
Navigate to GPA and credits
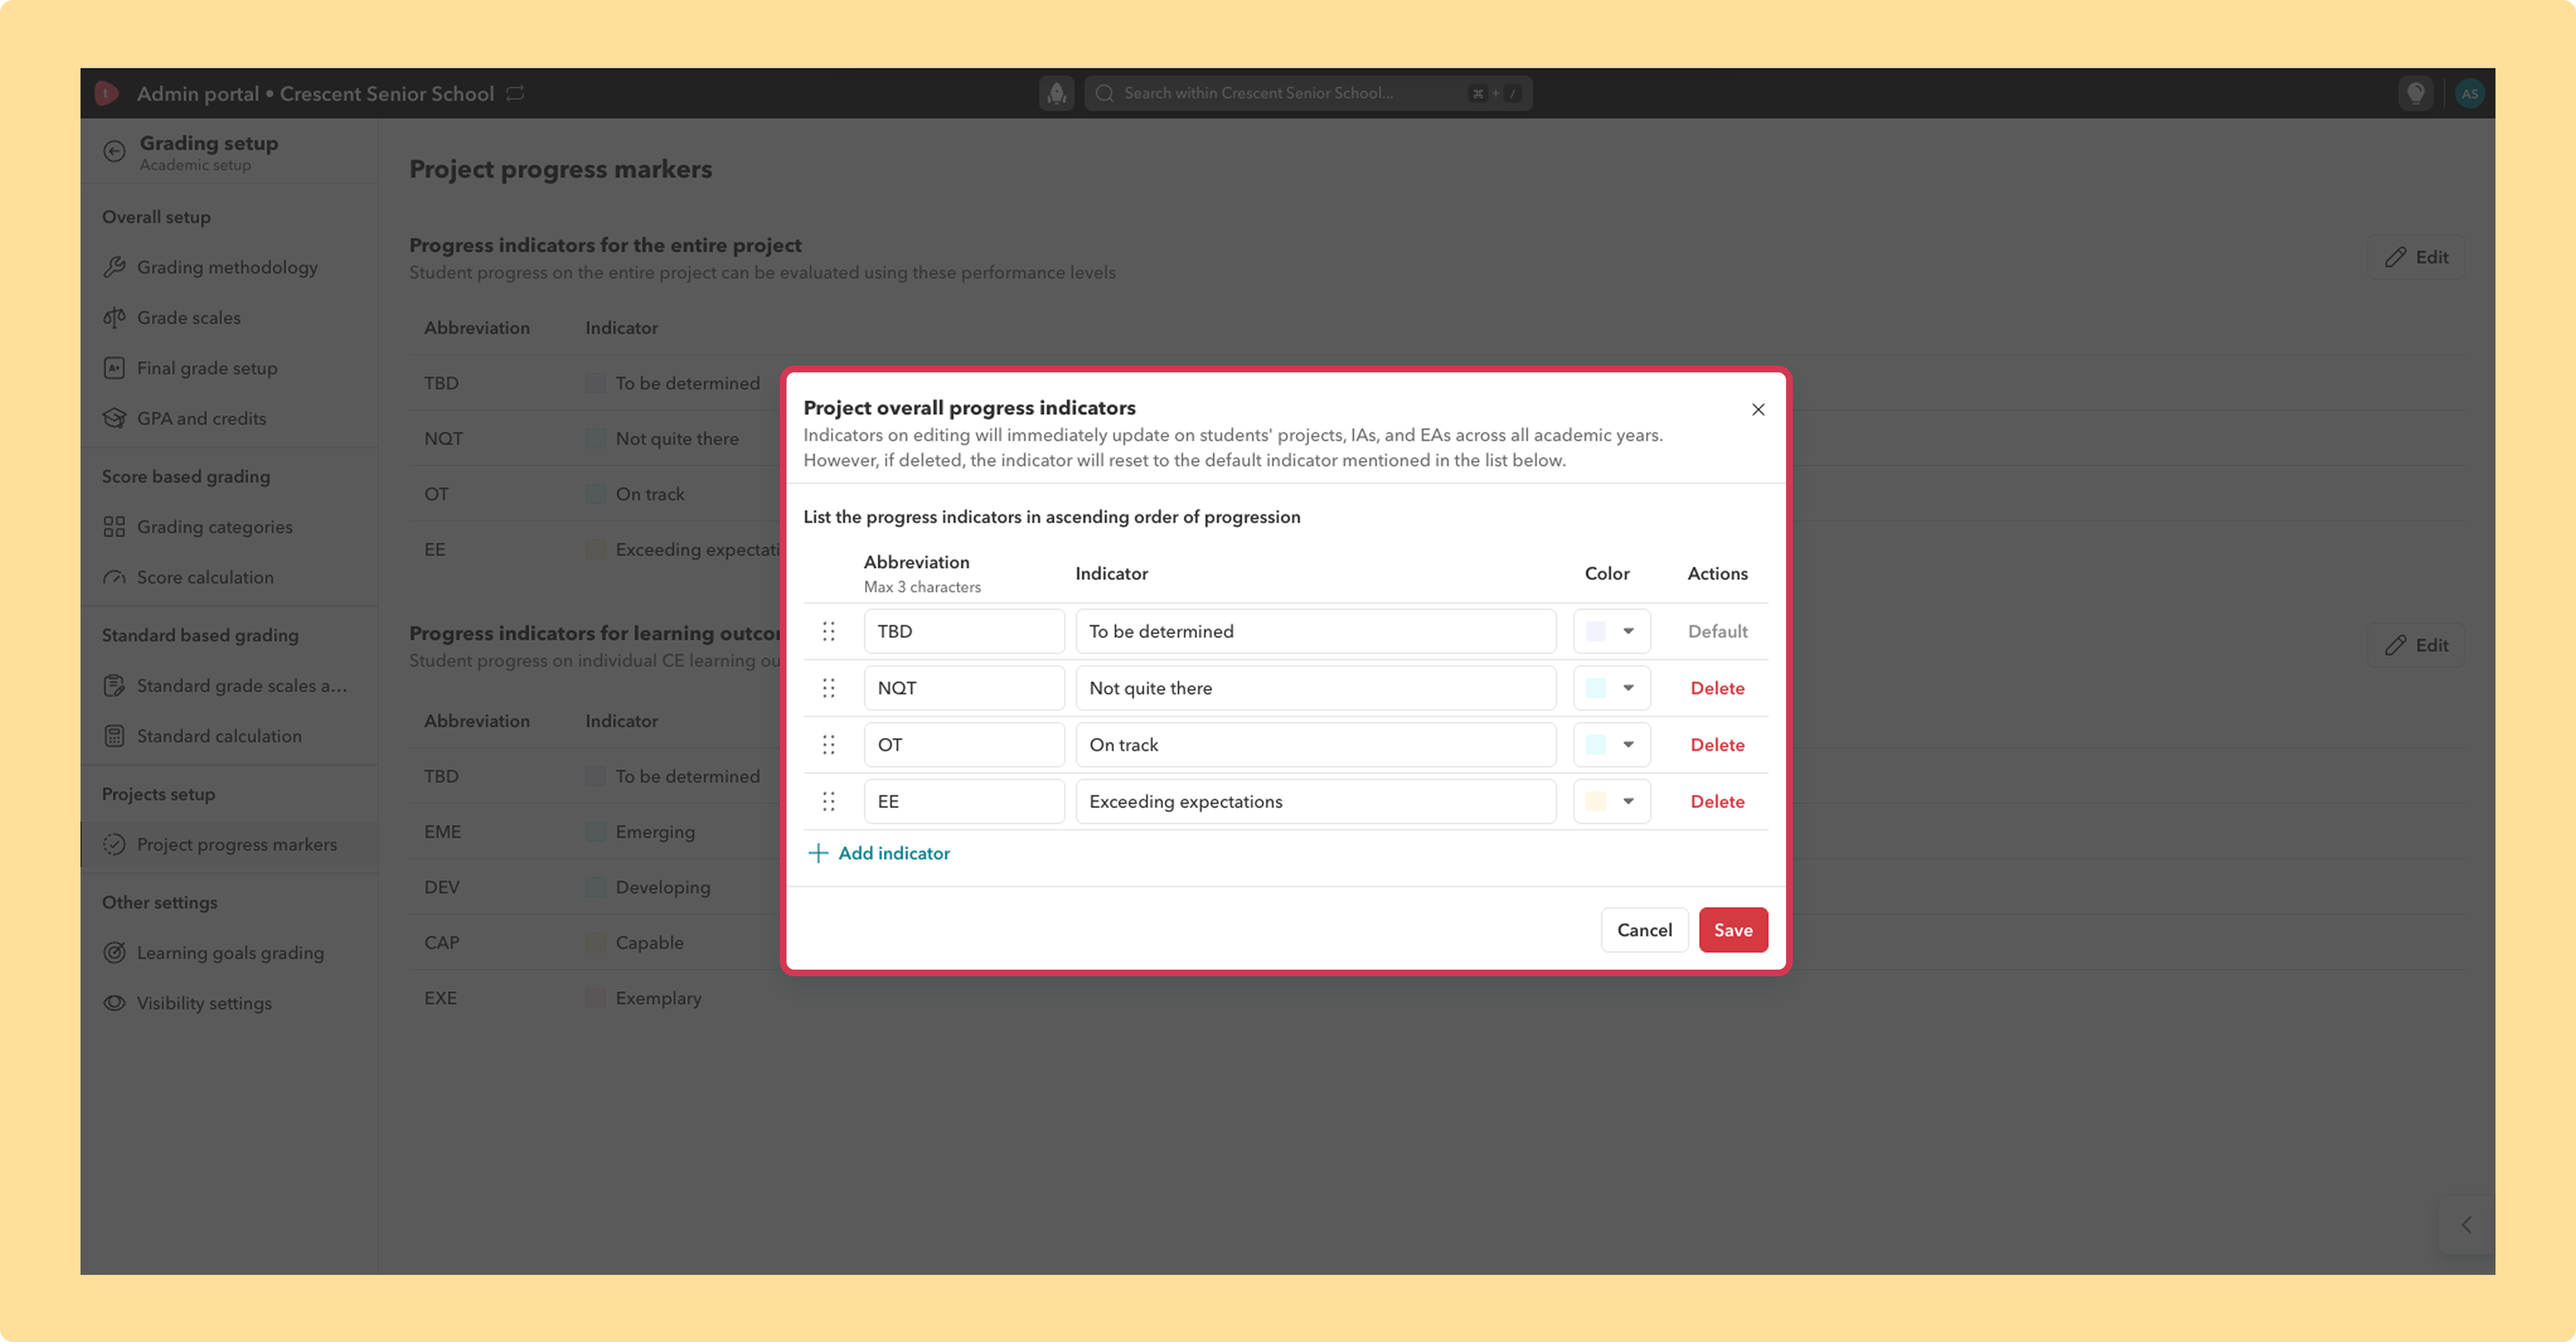click(228, 418)
